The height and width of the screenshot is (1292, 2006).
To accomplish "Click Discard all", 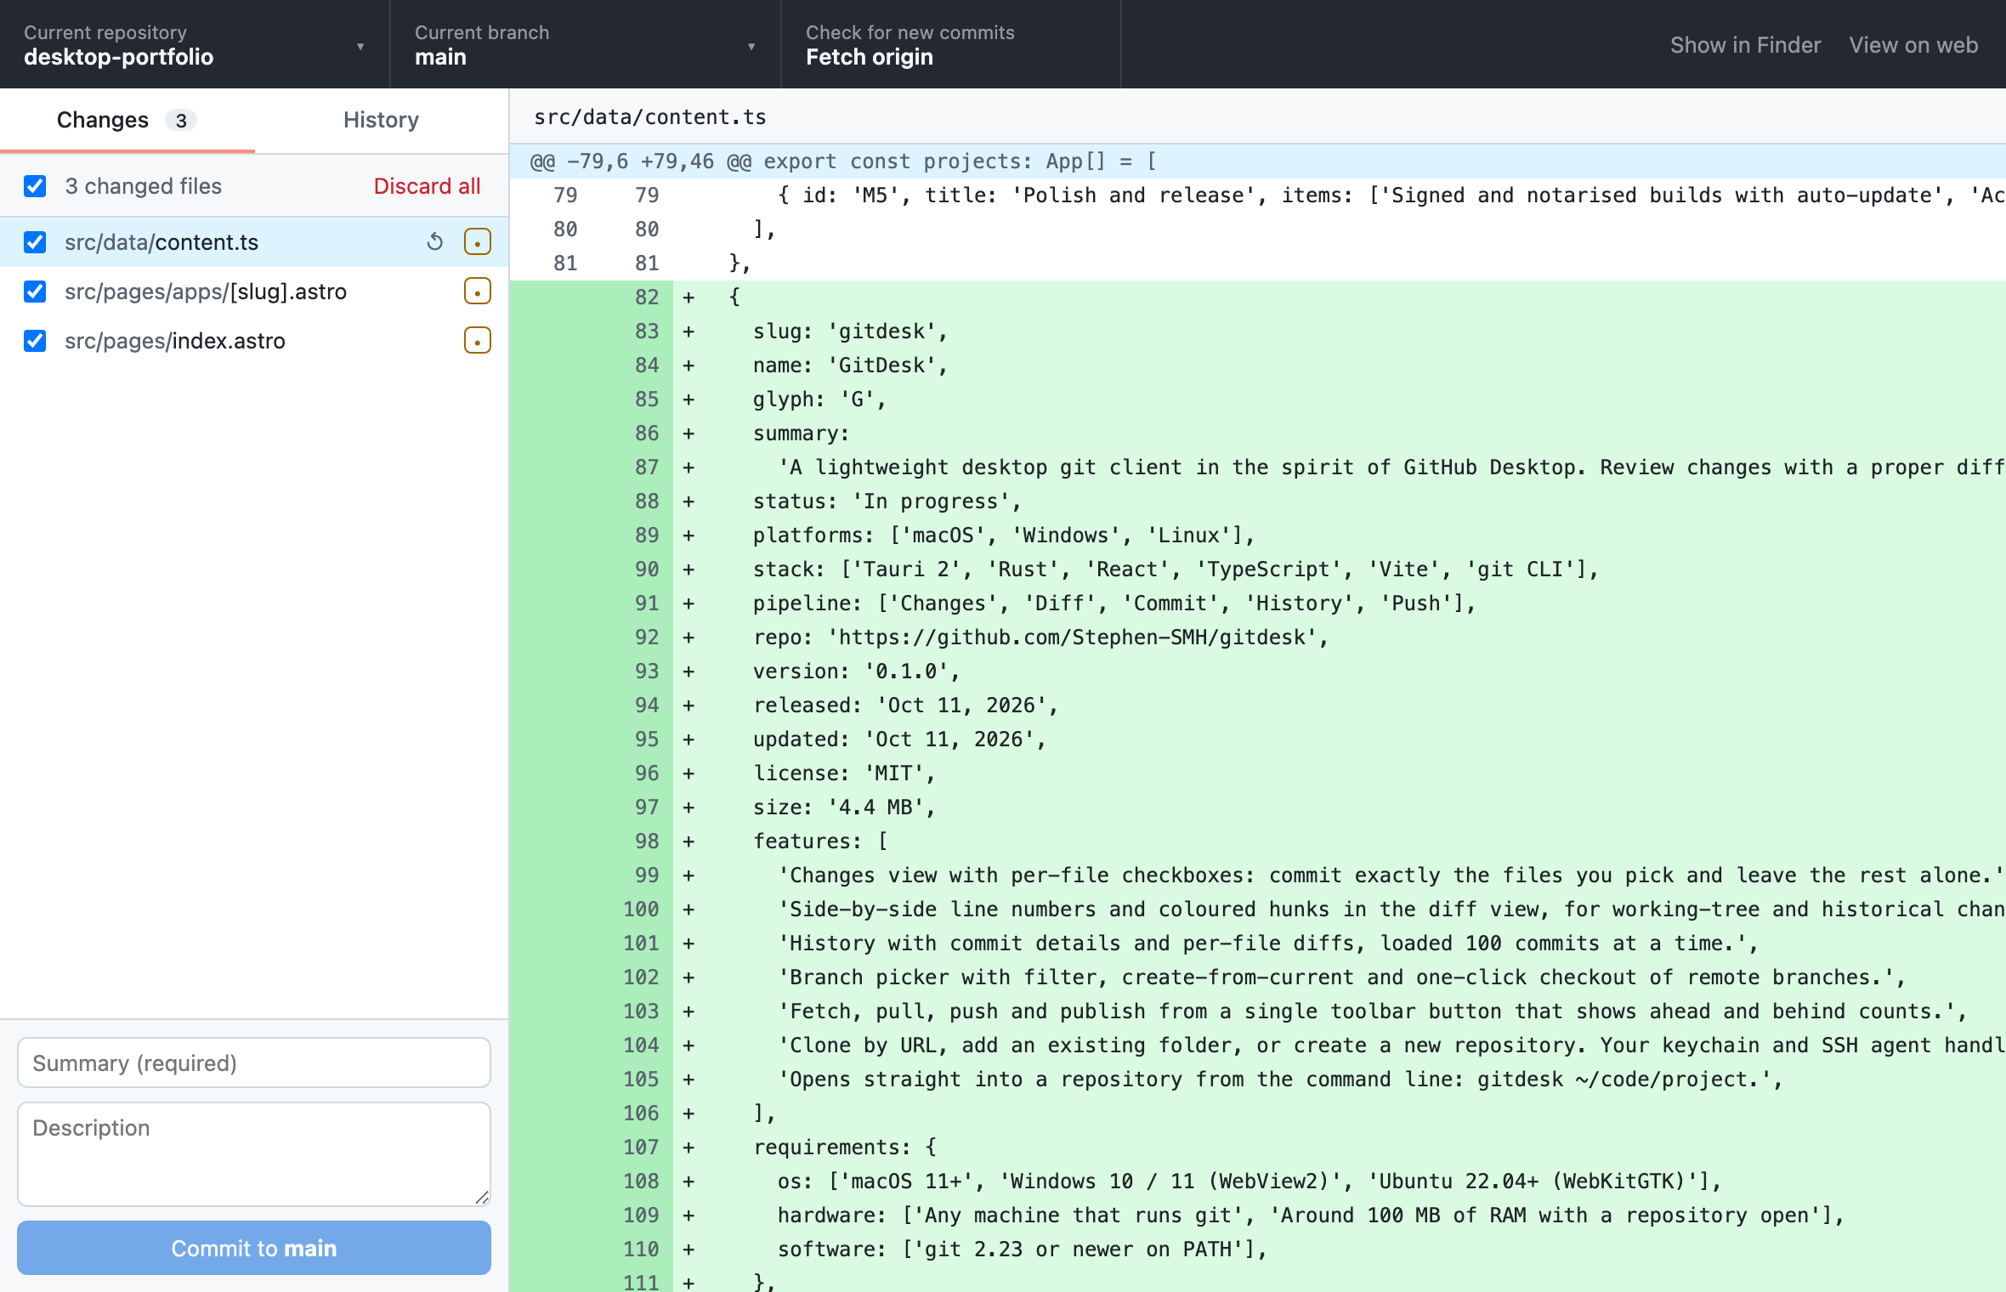I will 427,186.
